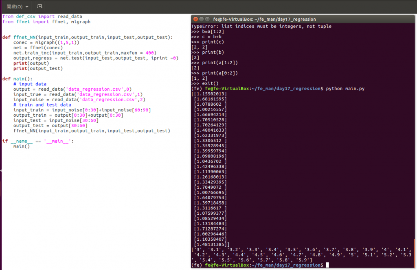Click the line 'output_train = output[0:30]+output[0:30]'
This screenshot has width=417, height=270.
click(68, 115)
